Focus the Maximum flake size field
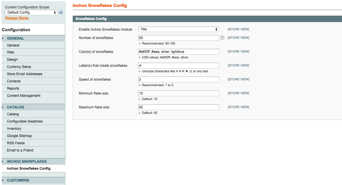Screen dimensions: 342x185 coord(178,107)
